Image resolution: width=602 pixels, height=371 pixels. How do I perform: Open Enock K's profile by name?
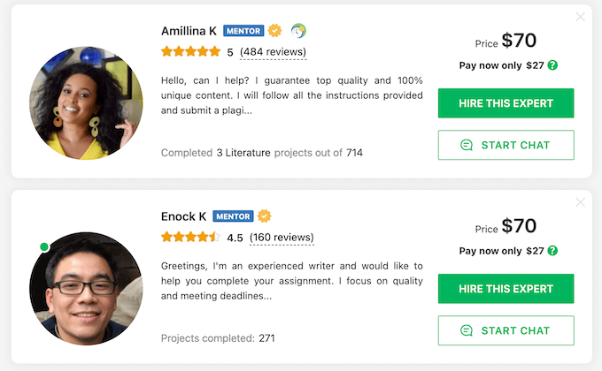tap(184, 216)
